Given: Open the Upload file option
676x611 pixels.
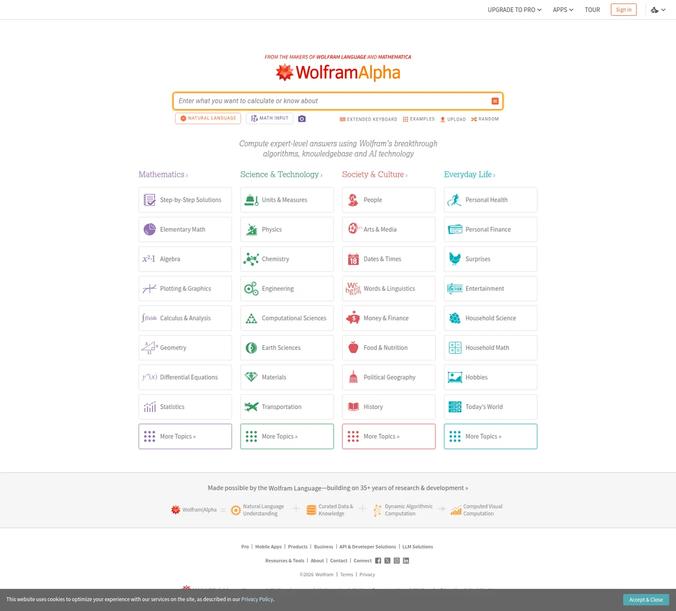Looking at the screenshot, I should (x=452, y=119).
